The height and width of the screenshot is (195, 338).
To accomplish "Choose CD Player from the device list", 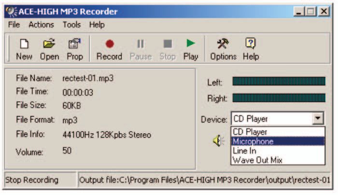I will (278, 132).
